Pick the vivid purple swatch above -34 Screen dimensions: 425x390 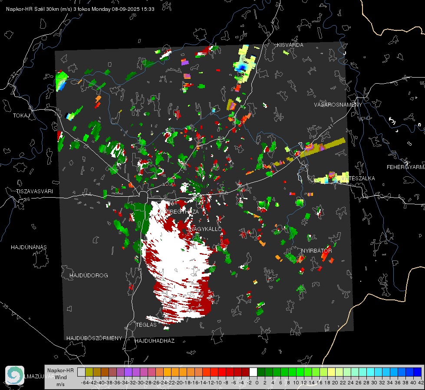pos(128,372)
